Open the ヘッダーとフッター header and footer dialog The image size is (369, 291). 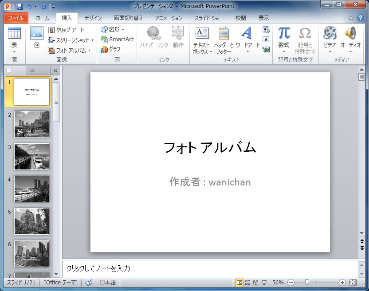[x=224, y=40]
